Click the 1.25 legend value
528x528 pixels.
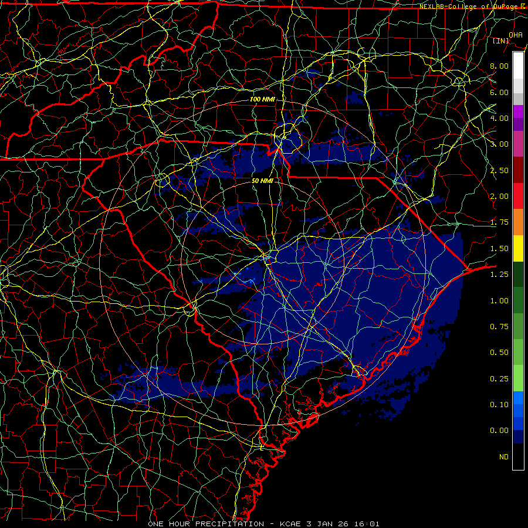(499, 275)
